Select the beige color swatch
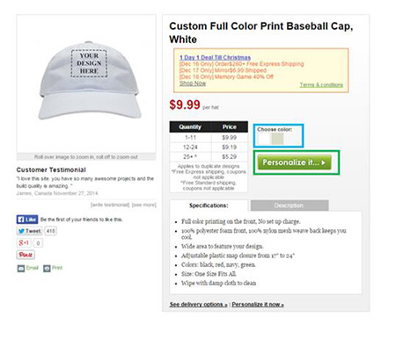Screen dimensions: 396x338 click(x=277, y=139)
